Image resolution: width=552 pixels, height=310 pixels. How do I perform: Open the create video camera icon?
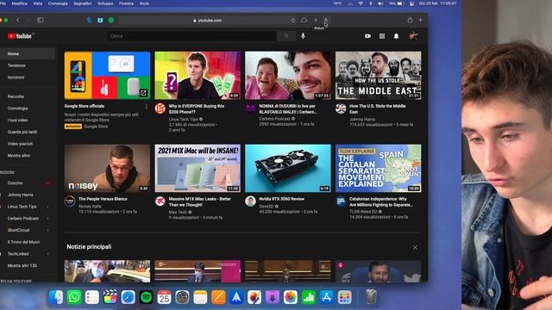pos(368,36)
